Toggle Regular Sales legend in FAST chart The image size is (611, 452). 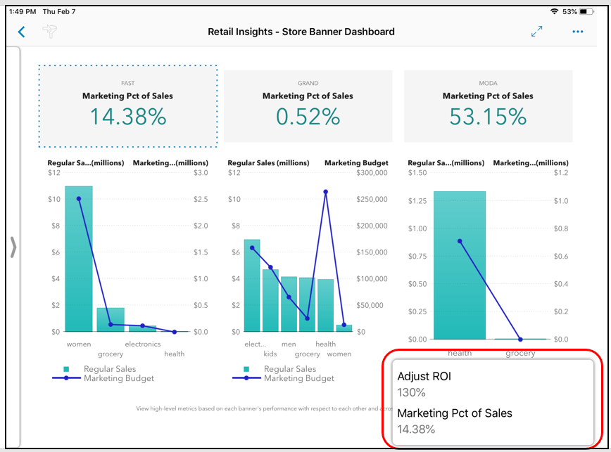102,369
